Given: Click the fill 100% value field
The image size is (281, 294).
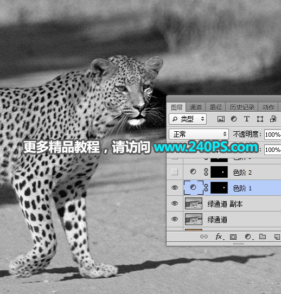Looking at the screenshot, I should [x=273, y=150].
